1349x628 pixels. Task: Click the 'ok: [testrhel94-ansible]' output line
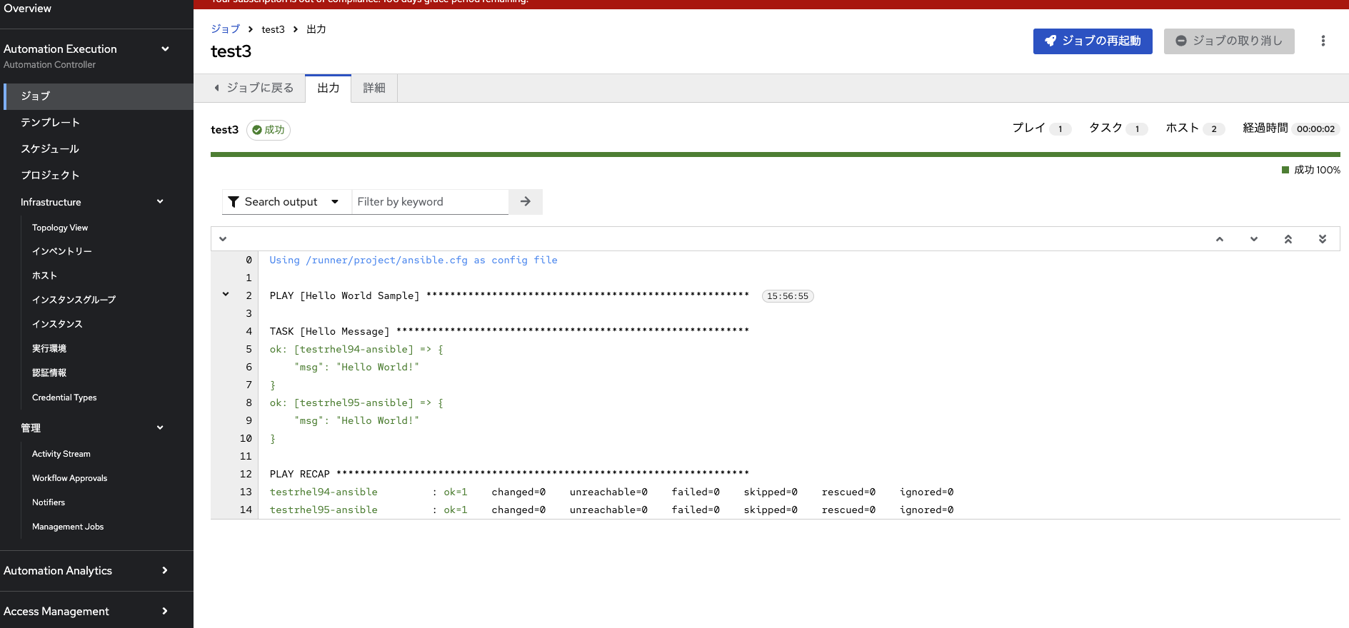356,349
